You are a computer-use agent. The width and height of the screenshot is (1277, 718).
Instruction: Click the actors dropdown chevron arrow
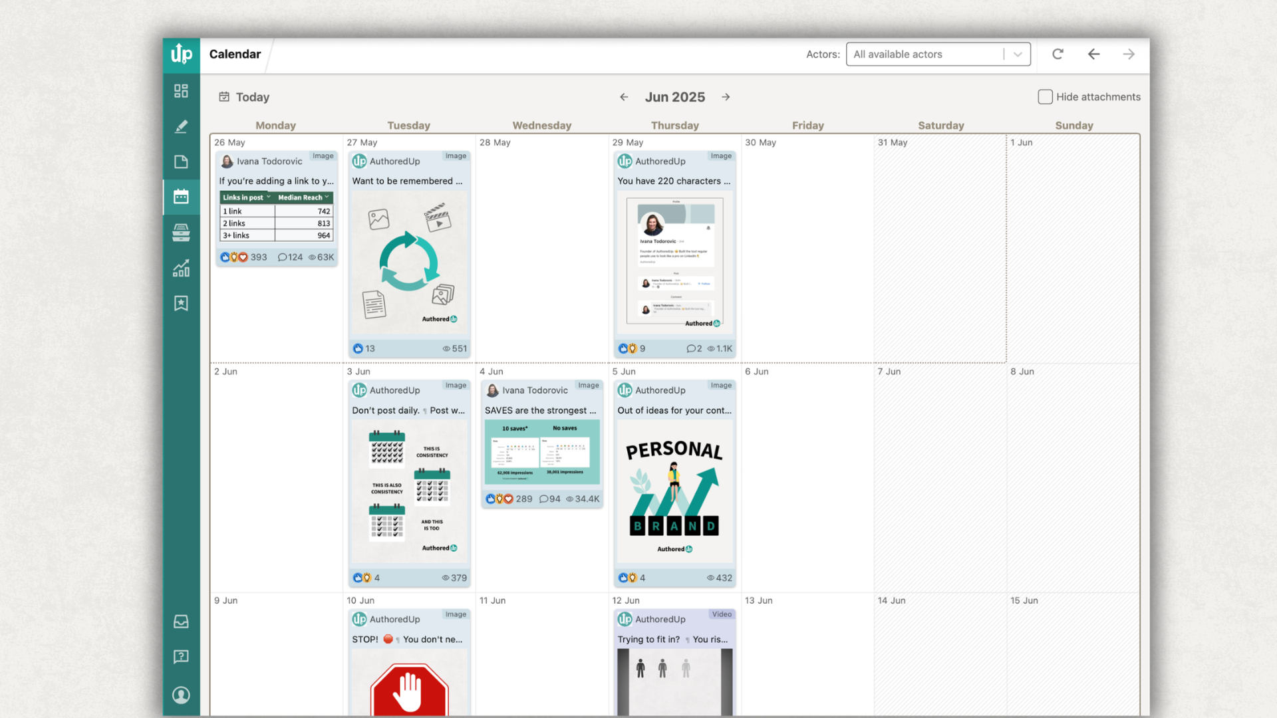(1018, 55)
